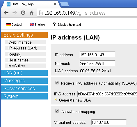This screenshot has height=127, width=137.
Task: Open the MAC filter page
Action: [25, 66]
